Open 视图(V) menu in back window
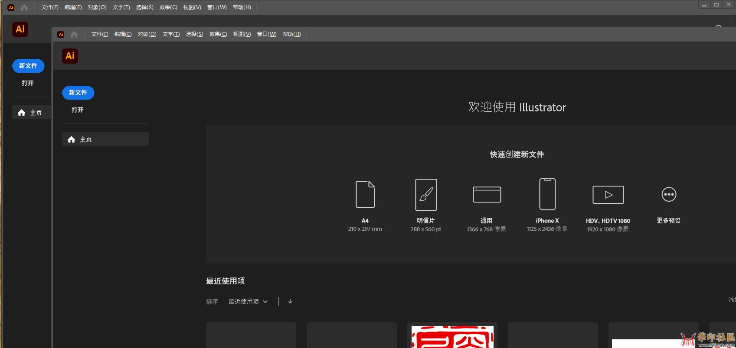The image size is (736, 348). click(192, 7)
